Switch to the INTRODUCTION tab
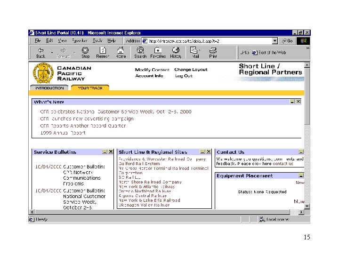The width and height of the screenshot is (339, 254). pyautogui.click(x=49, y=88)
